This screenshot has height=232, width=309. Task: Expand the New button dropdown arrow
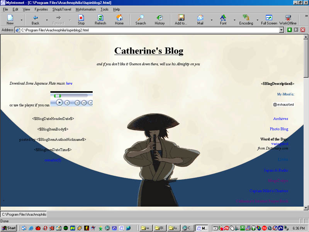click(22, 20)
